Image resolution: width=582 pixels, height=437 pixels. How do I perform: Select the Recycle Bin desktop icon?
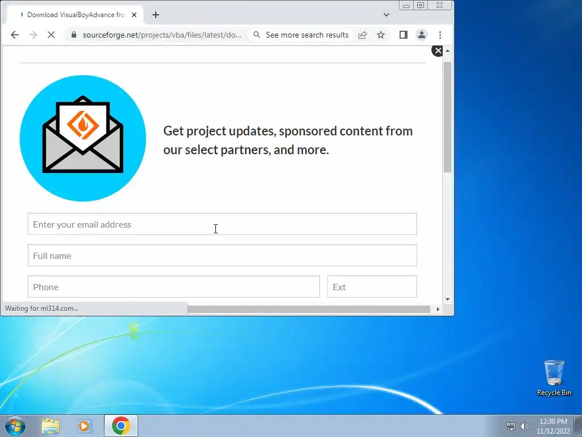554,378
